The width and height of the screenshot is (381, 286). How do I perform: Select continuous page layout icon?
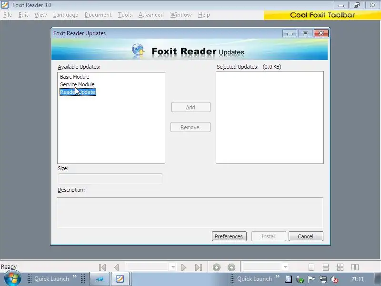pyautogui.click(x=326, y=267)
